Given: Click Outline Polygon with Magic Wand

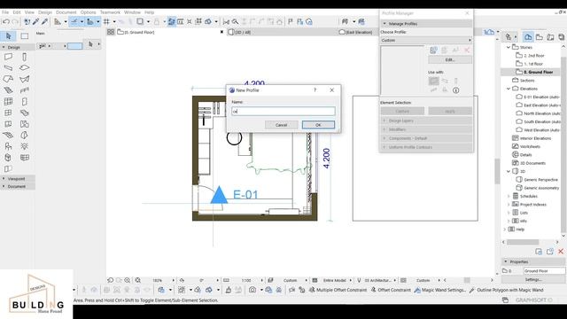Looking at the screenshot, I should pyautogui.click(x=506, y=290).
